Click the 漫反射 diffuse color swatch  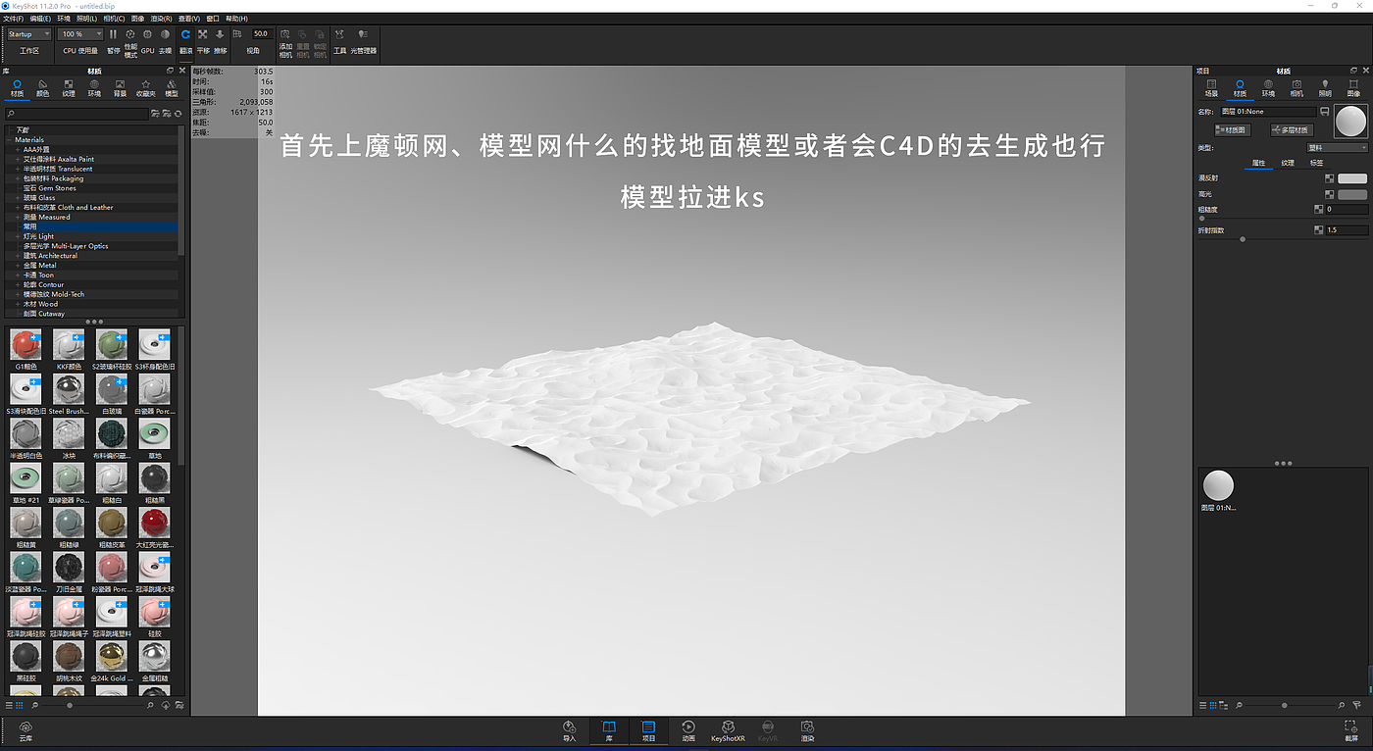pos(1352,178)
